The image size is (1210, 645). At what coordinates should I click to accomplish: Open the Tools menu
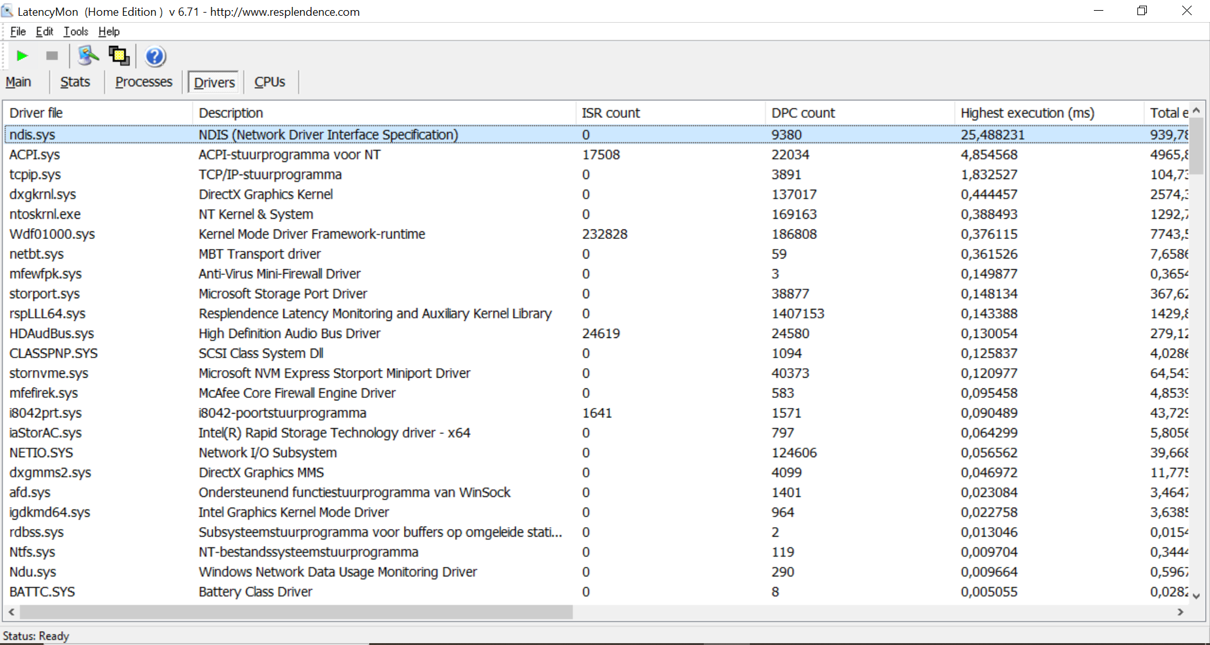tap(76, 32)
